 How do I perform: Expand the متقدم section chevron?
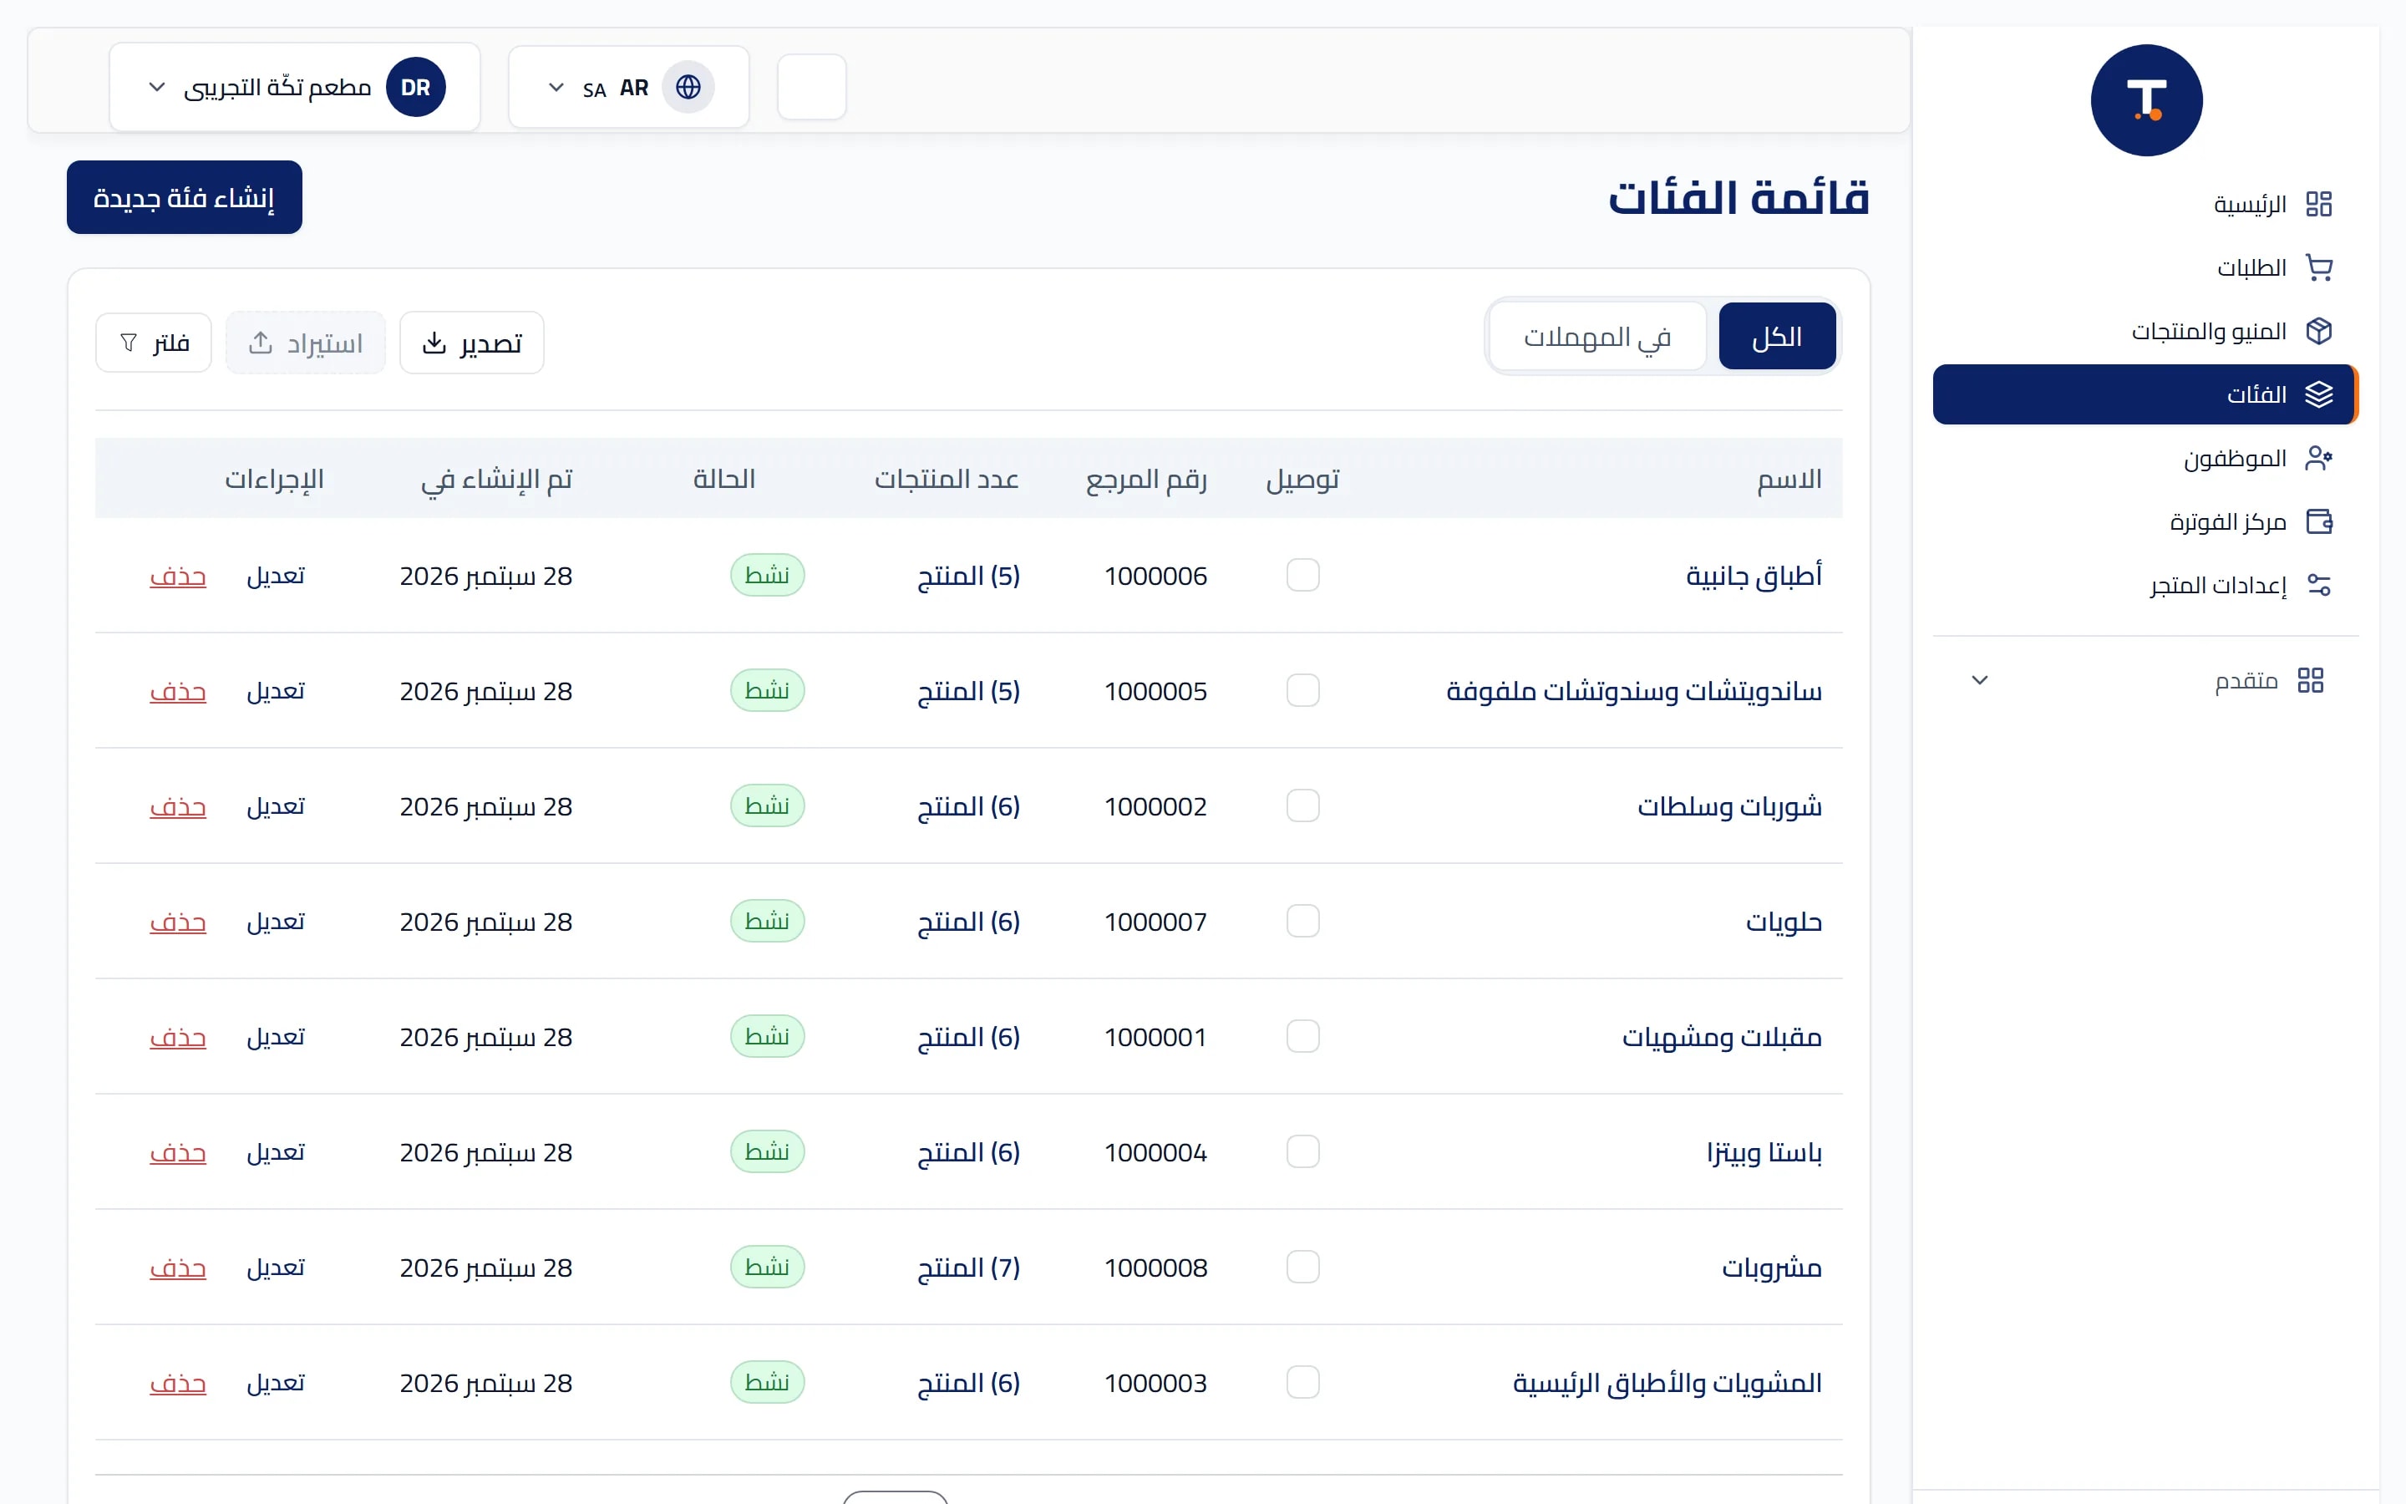click(1979, 680)
